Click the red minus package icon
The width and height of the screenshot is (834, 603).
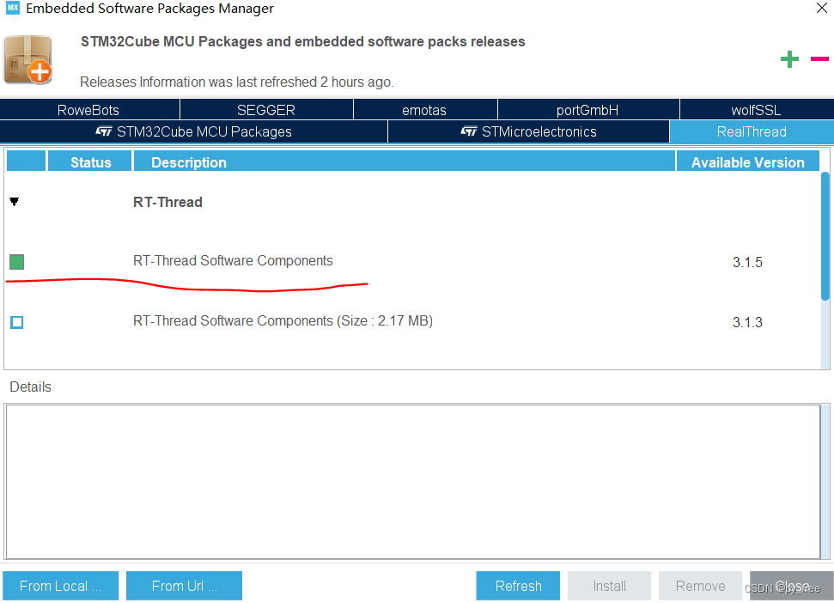click(819, 58)
